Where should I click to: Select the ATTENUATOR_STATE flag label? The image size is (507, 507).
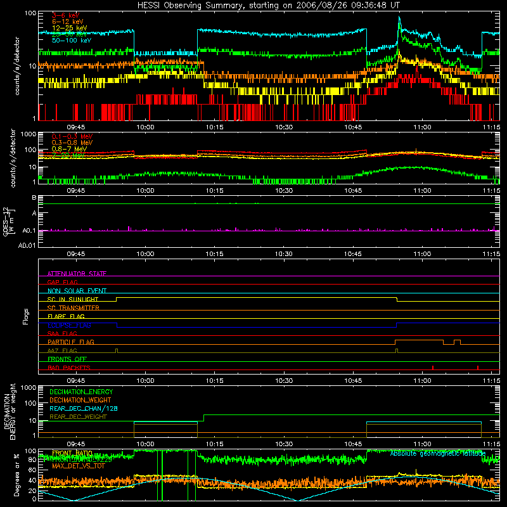[x=77, y=274]
